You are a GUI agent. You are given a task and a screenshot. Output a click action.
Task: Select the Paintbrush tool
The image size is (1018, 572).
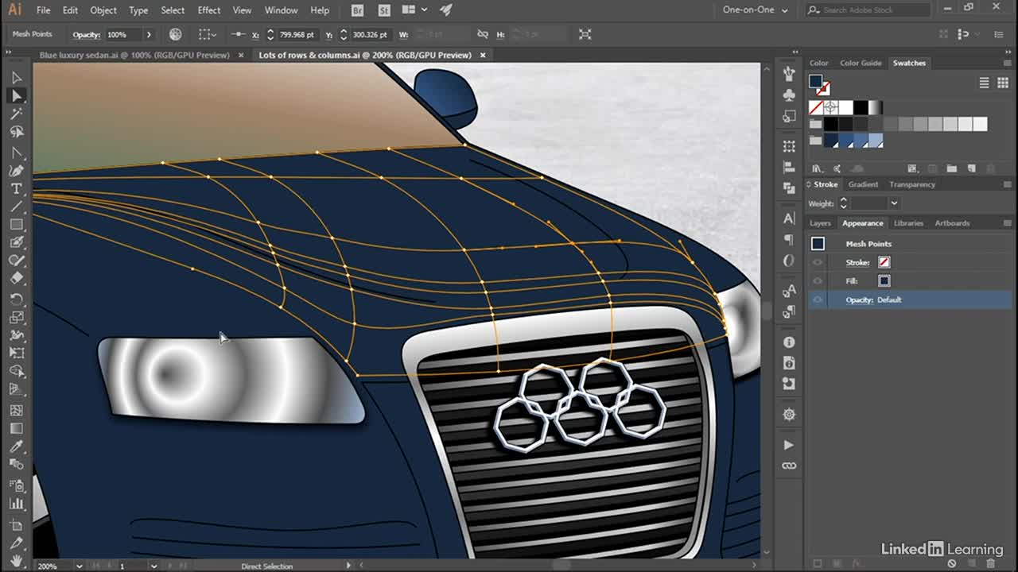(x=16, y=243)
